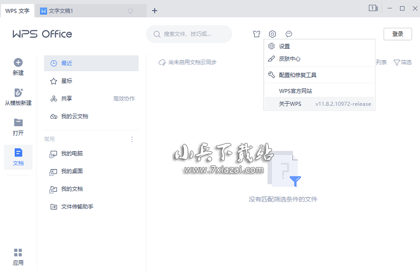Open the Apps (应用) grid icon
The width and height of the screenshot is (420, 278).
pos(18,252)
